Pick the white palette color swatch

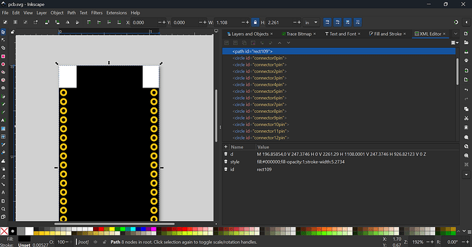[x=29, y=231]
